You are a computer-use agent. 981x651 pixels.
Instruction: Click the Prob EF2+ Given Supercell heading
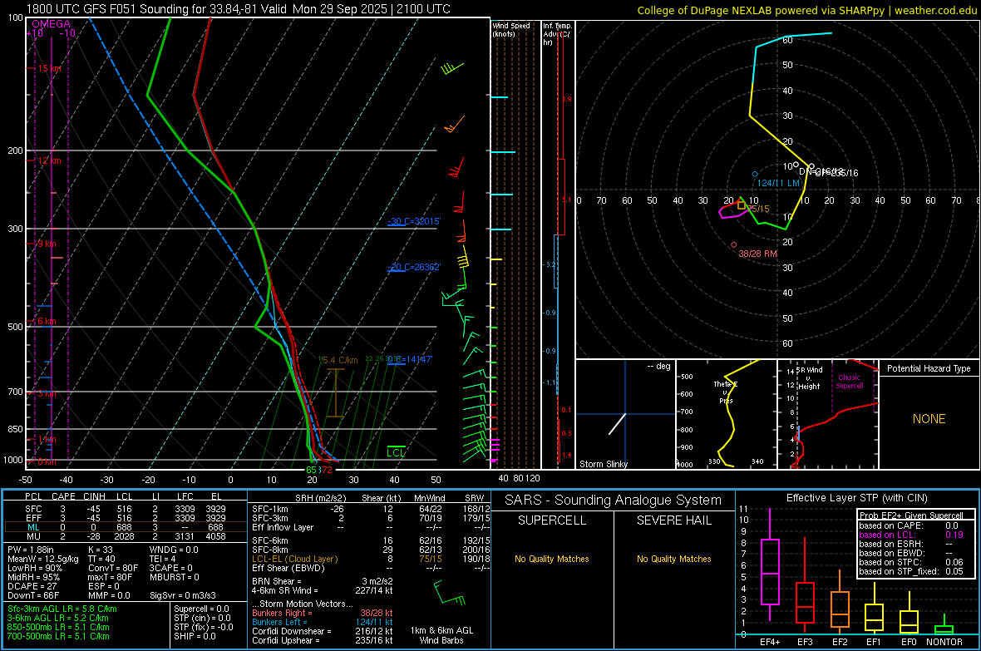pyautogui.click(x=911, y=515)
